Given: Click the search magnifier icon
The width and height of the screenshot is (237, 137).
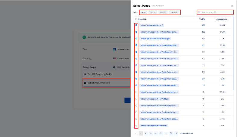Looking at the screenshot, I should 199,12.
